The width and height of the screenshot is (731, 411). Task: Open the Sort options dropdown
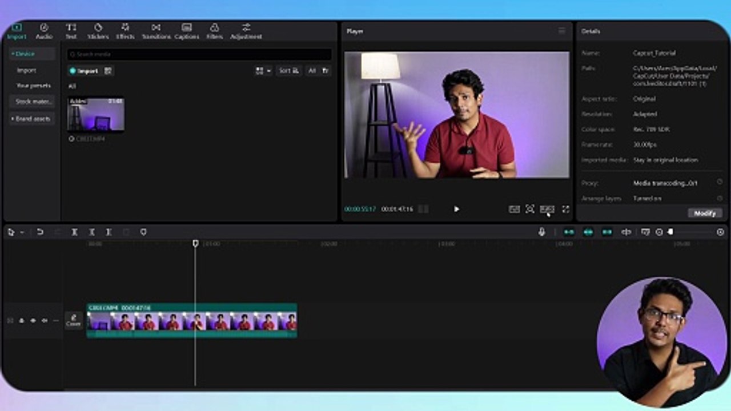(x=289, y=71)
